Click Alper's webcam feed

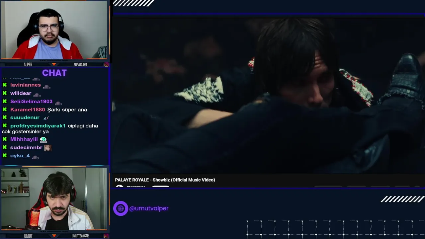coord(54,30)
